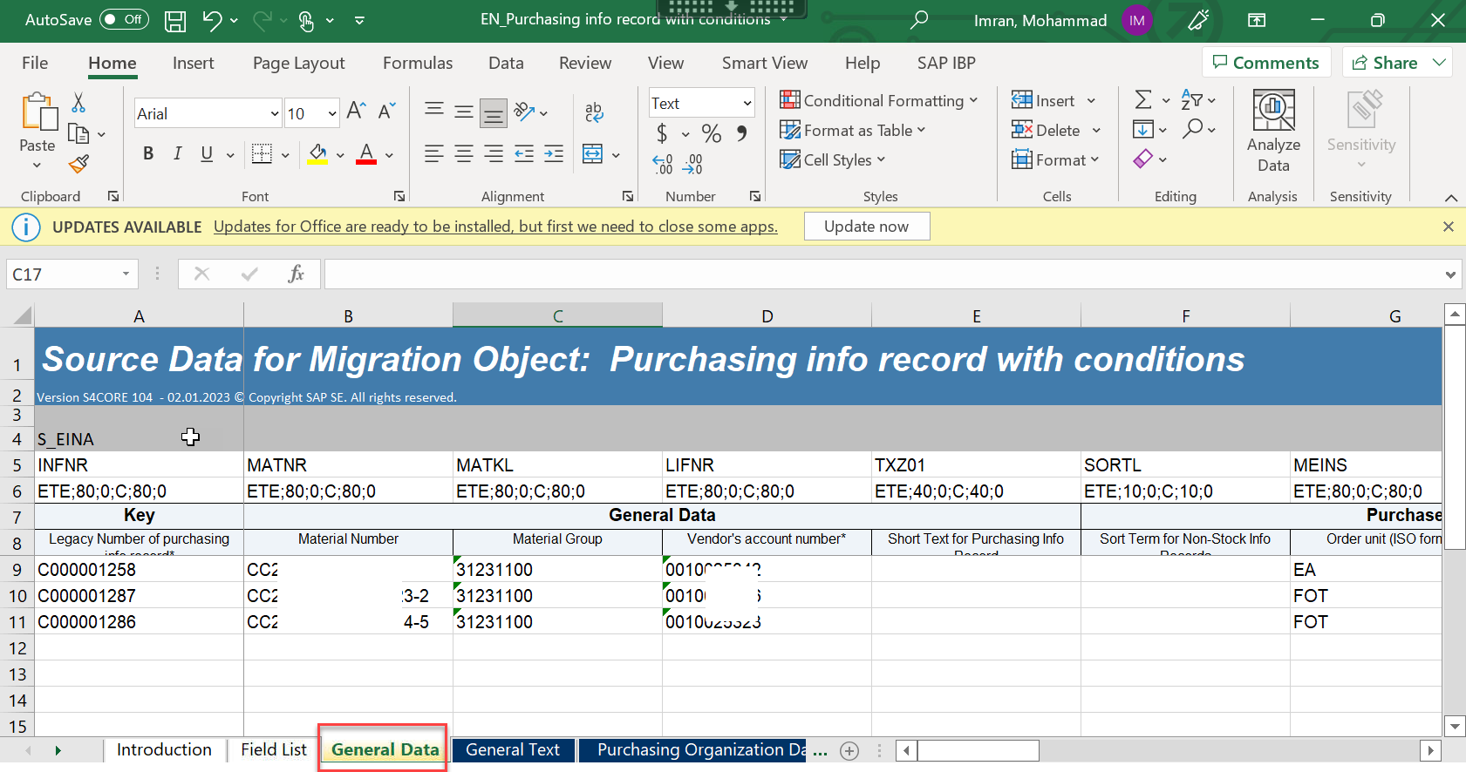Apply the yellow fill color swatch
1466x772 pixels.
(317, 154)
